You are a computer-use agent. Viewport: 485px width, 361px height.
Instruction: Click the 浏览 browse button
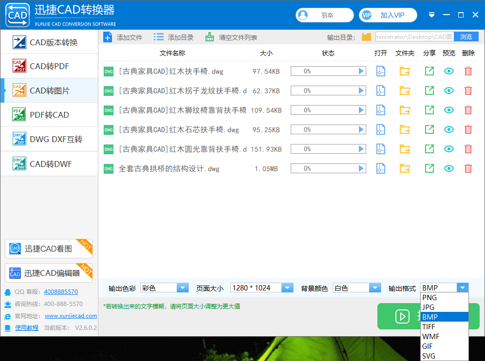[466, 37]
